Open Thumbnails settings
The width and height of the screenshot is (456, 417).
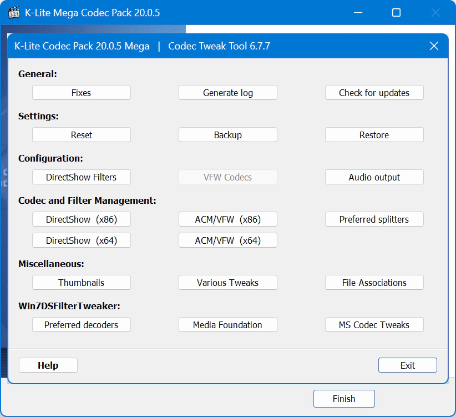(82, 283)
